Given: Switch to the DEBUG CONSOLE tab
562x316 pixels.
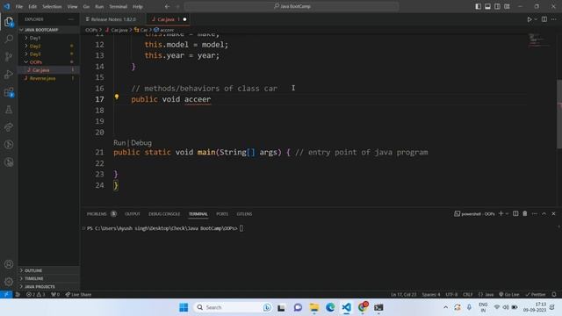Looking at the screenshot, I should click(x=164, y=214).
